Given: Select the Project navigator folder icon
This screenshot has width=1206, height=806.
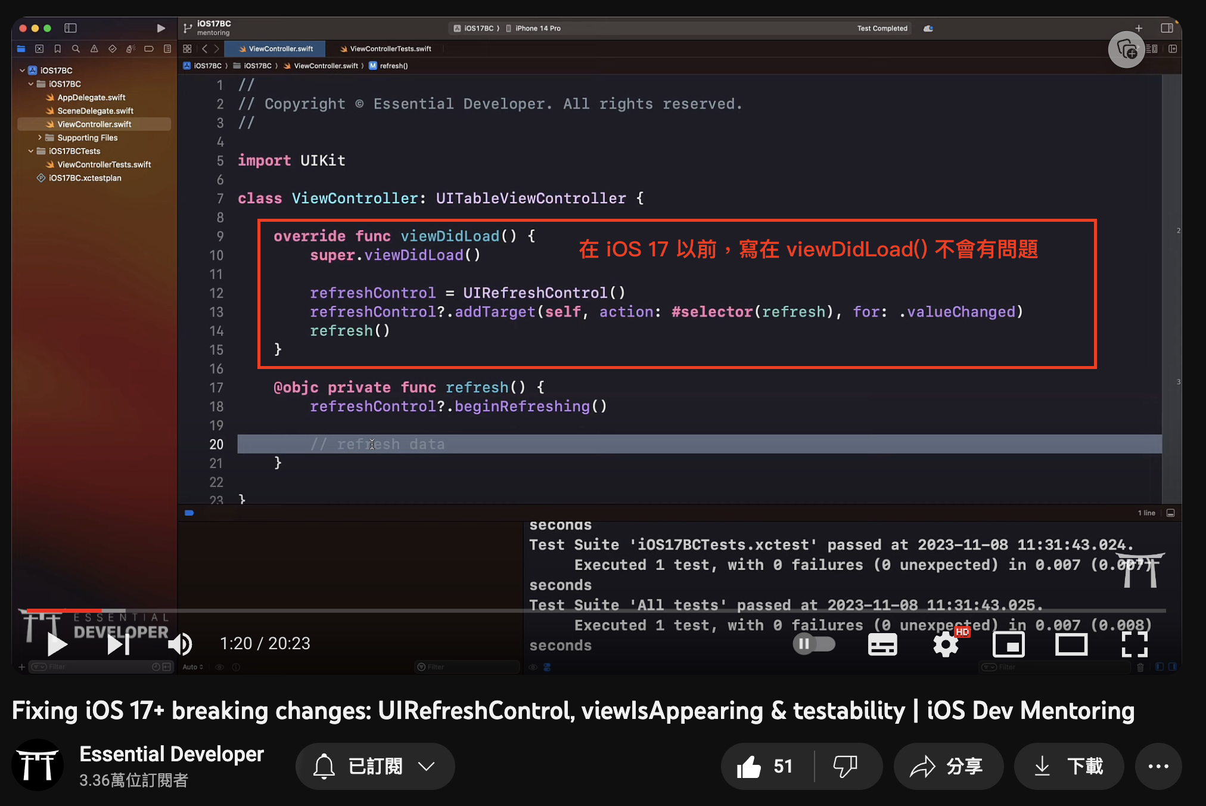Looking at the screenshot, I should [x=21, y=49].
